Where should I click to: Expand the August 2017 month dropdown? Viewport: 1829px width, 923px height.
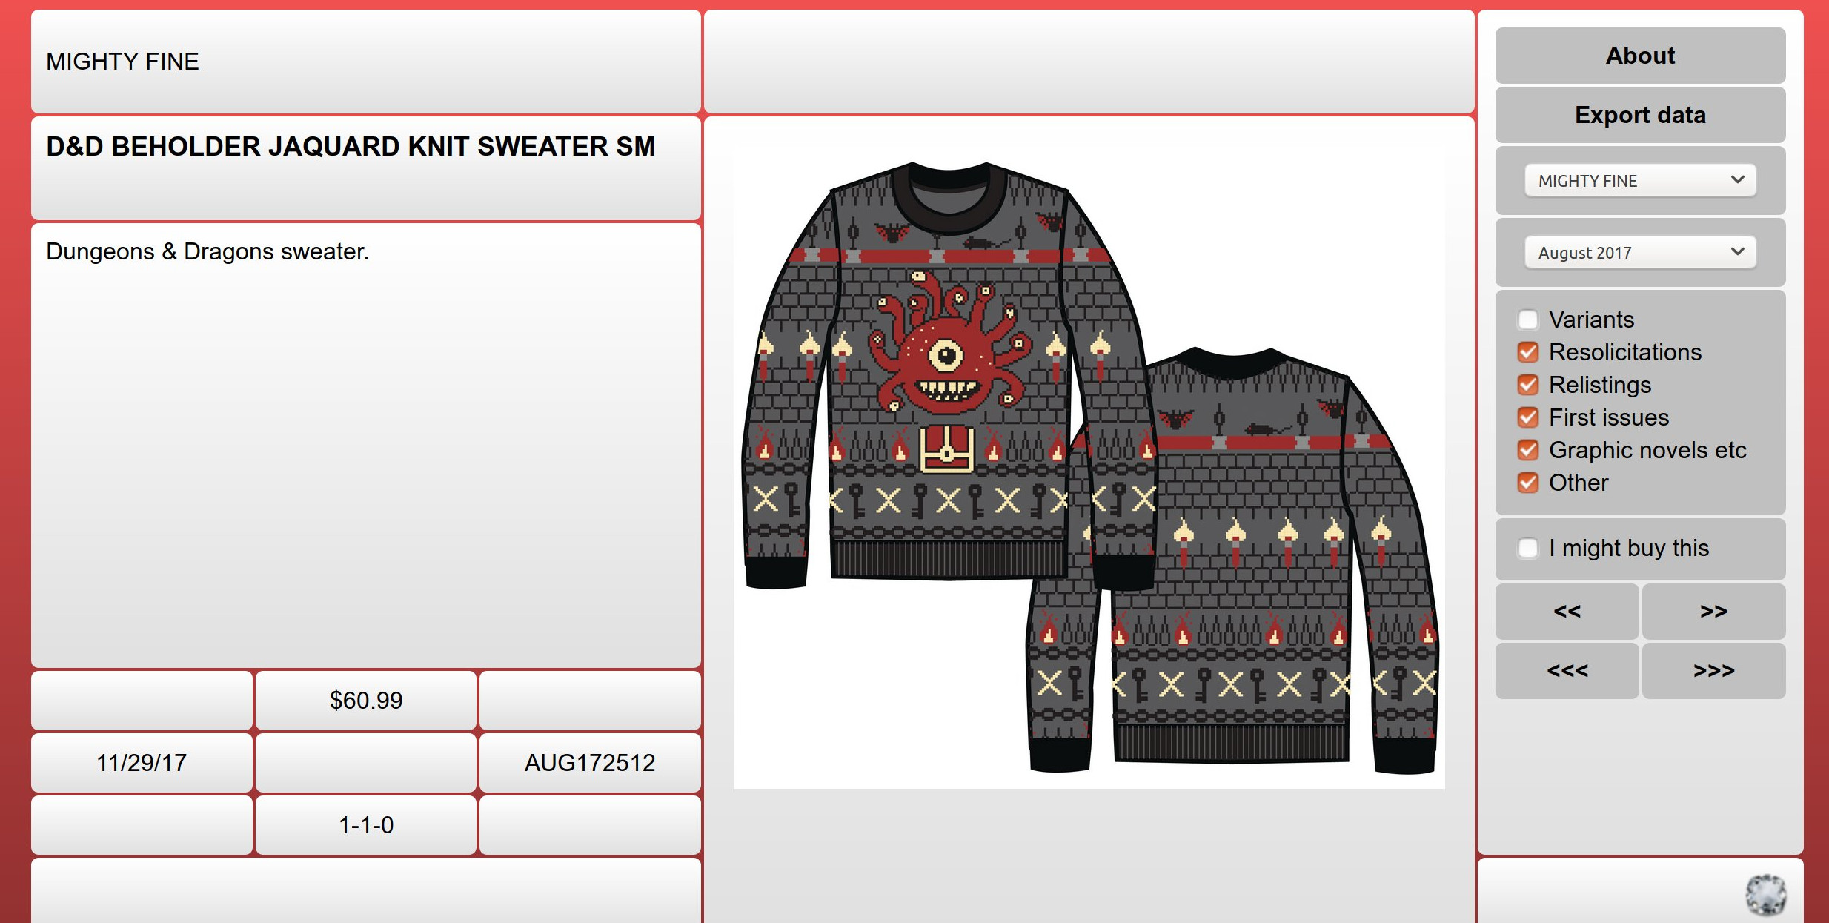coord(1640,252)
